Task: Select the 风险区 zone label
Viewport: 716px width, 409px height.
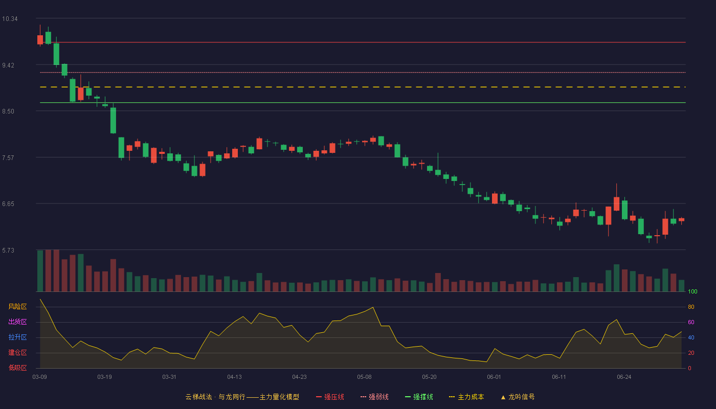Action: [x=17, y=307]
